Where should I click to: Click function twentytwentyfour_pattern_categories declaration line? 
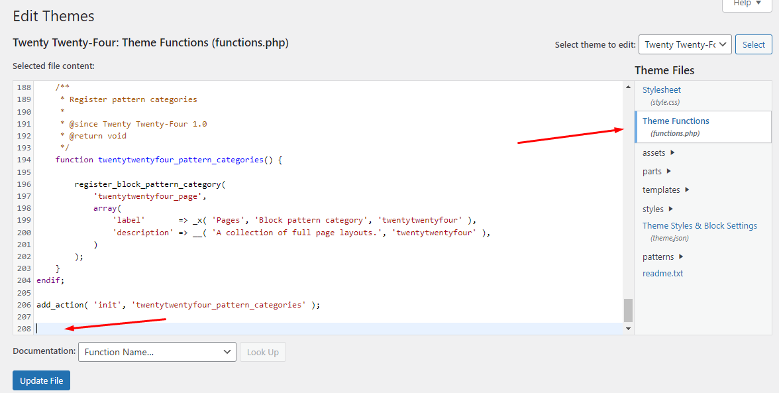coord(169,160)
